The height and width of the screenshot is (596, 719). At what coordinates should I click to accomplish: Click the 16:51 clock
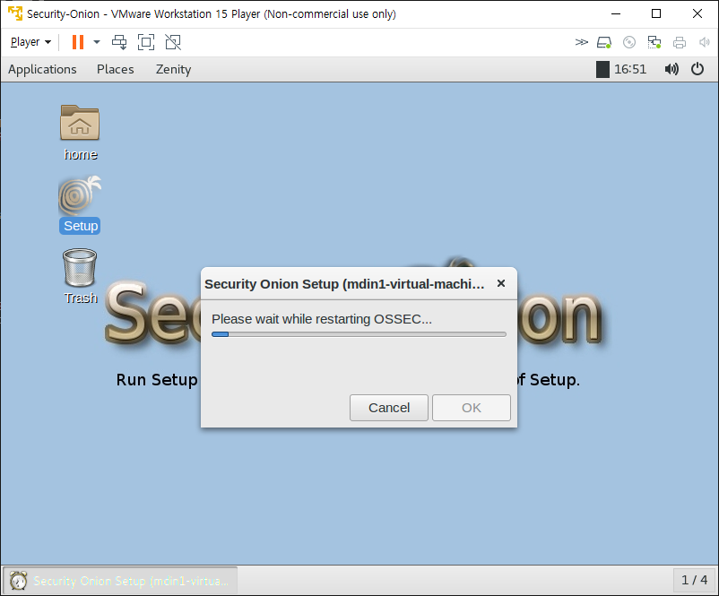point(630,69)
